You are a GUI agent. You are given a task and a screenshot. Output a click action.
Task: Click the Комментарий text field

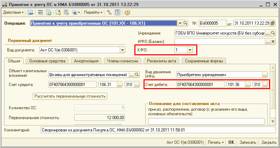[158, 130]
